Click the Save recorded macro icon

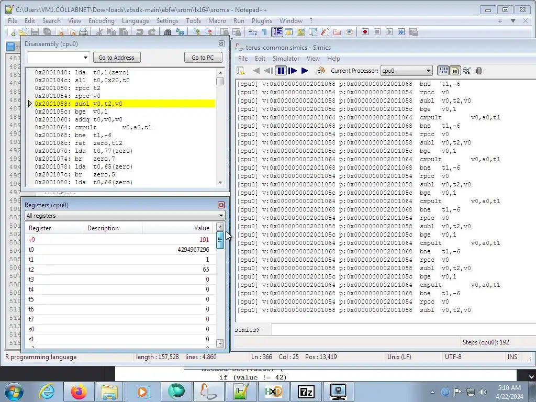click(x=414, y=32)
